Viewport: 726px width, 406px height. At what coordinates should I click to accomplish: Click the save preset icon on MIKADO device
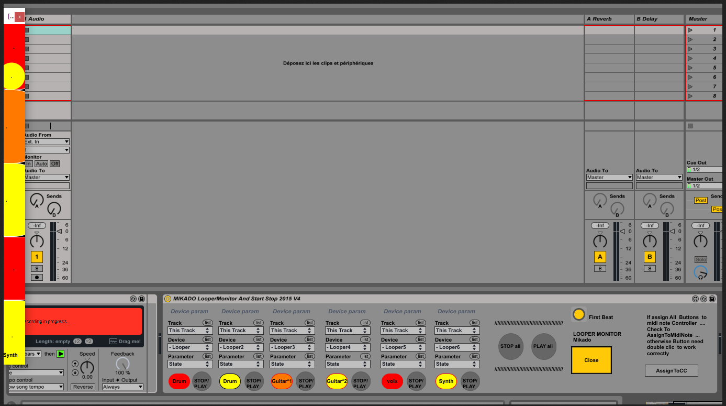click(712, 299)
